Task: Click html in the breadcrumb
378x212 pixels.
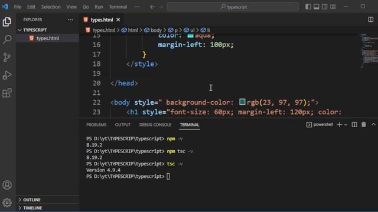Action: coord(132,30)
